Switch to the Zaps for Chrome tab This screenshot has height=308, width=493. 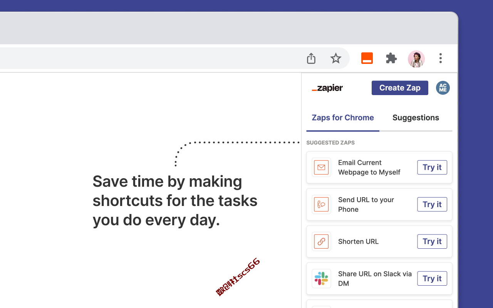[x=343, y=118]
